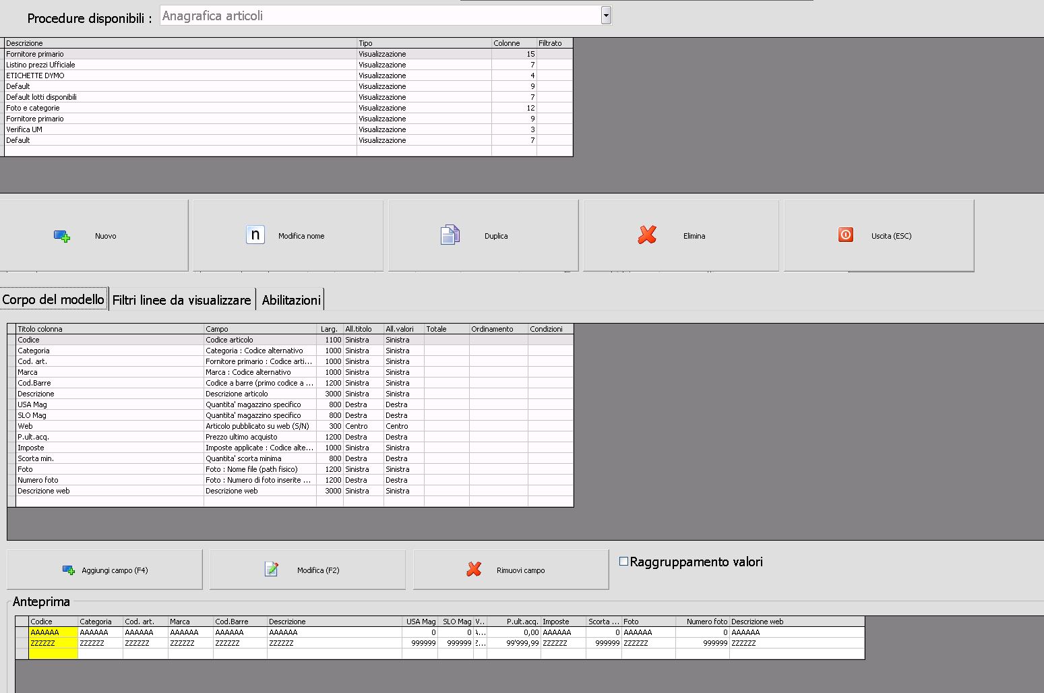The image size is (1044, 693).
Task: Select the Default lotti disponibili row
Action: [x=288, y=97]
